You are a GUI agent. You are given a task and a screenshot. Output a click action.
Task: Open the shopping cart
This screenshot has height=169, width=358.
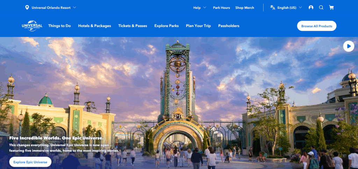tap(331, 8)
